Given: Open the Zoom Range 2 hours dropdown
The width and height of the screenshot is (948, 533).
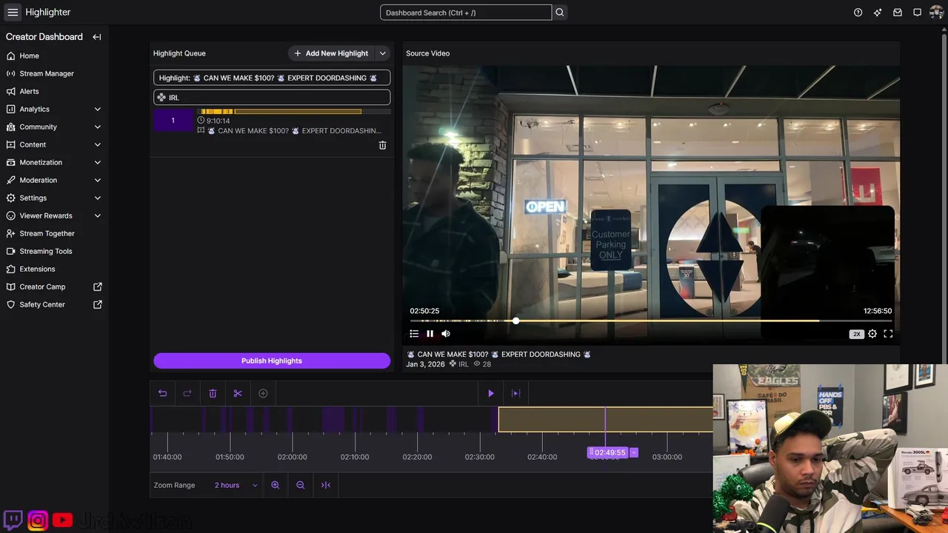Looking at the screenshot, I should (x=236, y=485).
